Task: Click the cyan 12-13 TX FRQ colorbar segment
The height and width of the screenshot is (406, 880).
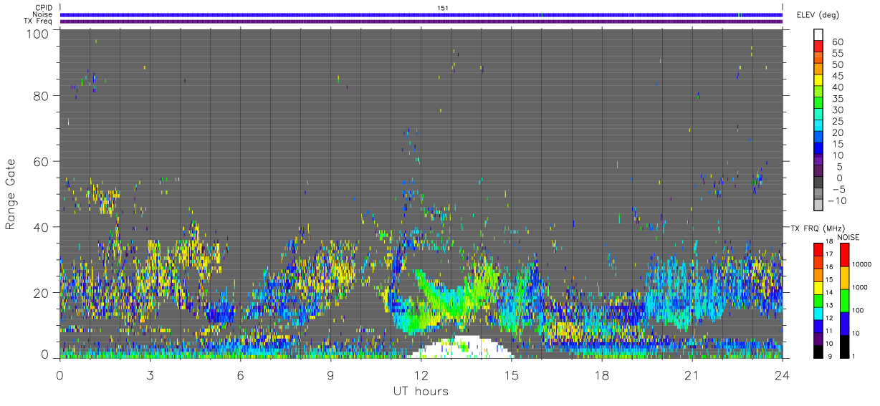Action: 818,312
